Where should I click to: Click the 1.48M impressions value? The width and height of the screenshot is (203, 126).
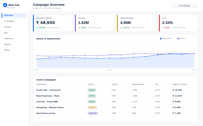coord(134,96)
